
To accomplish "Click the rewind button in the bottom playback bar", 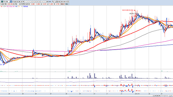I will pos(156,96).
